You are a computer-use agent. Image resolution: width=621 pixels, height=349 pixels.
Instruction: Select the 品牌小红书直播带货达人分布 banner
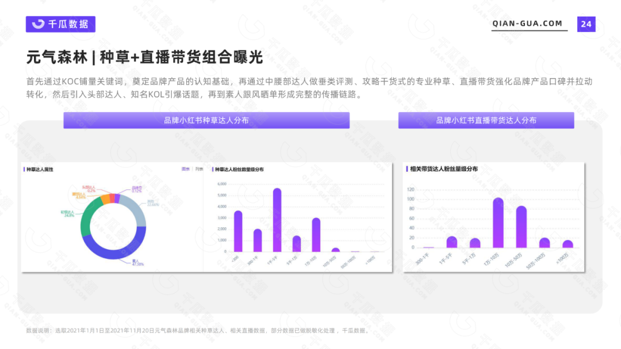click(486, 120)
